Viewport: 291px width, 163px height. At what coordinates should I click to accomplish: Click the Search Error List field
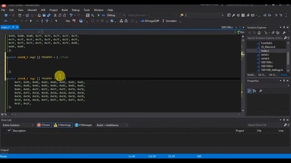point(266,125)
